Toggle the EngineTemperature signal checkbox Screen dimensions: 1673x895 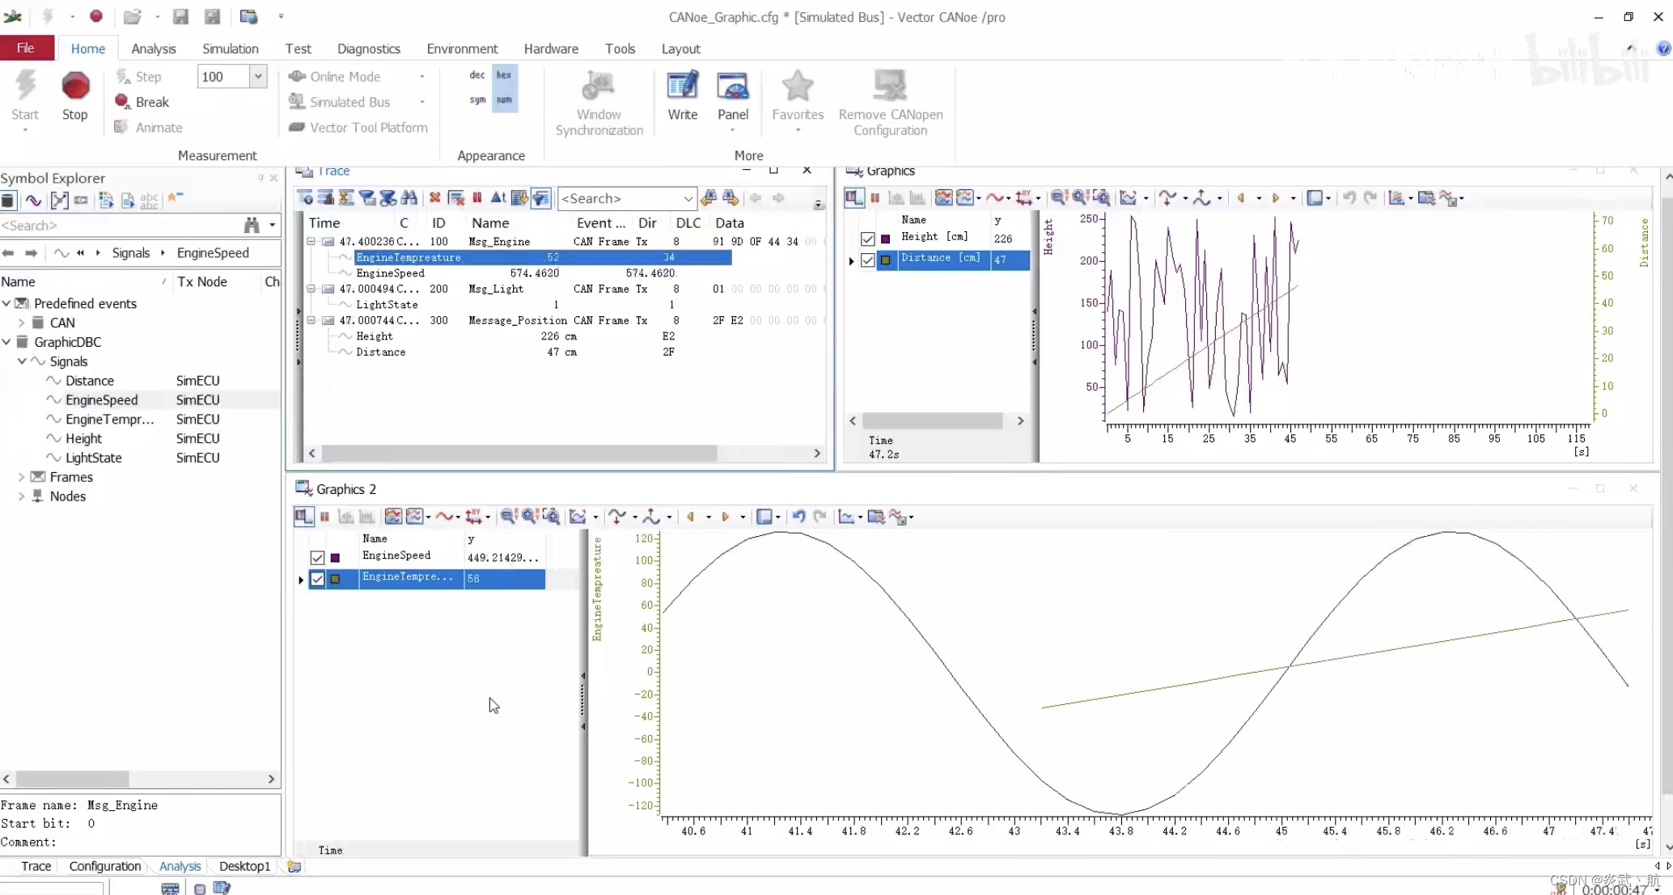tap(317, 579)
